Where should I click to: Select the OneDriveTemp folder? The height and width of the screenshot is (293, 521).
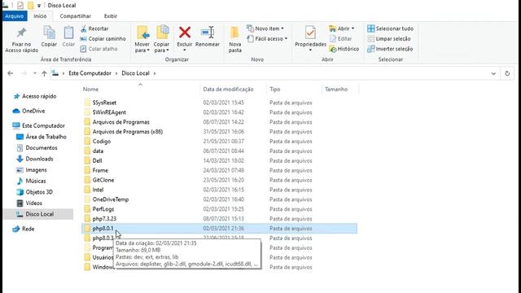tap(111, 199)
